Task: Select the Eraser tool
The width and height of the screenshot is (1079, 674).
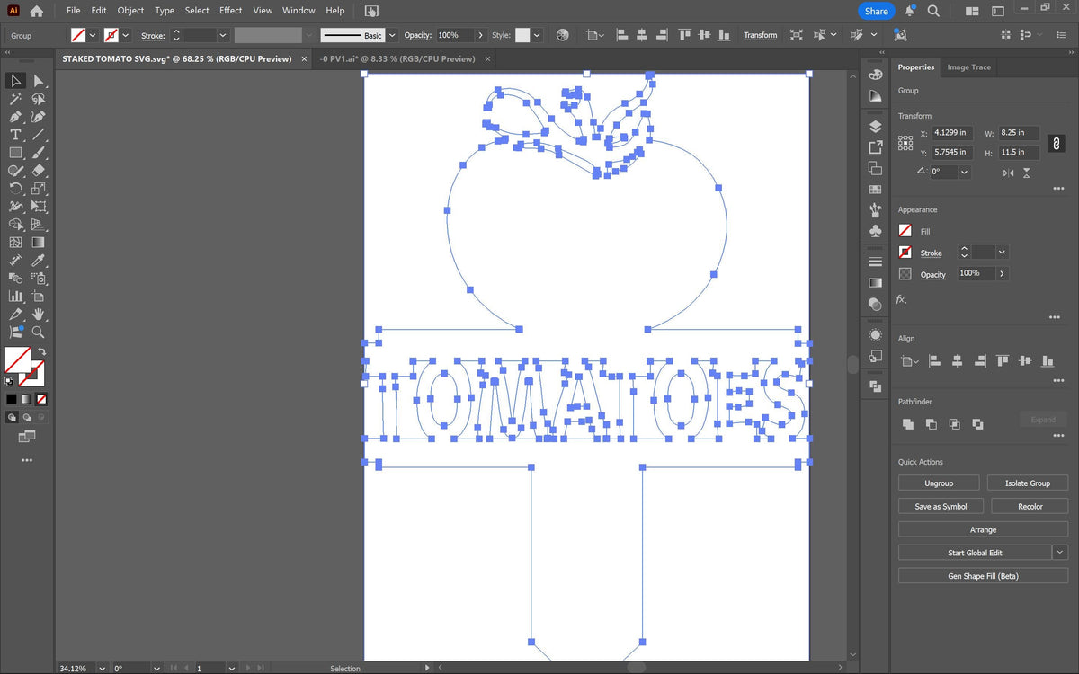Action: tap(39, 170)
